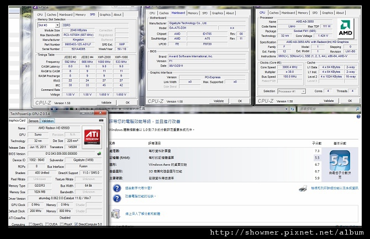
Task: Open the 線上深入了解分數和軟體 link
Action: (x=143, y=214)
